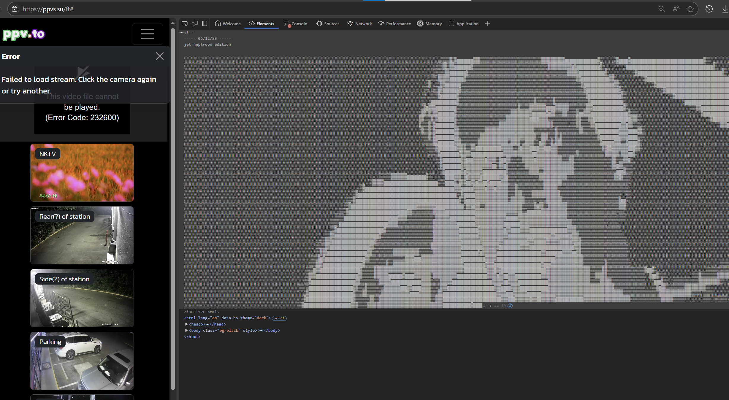This screenshot has height=400, width=729.
Task: Open the Welcome tab
Action: 228,24
